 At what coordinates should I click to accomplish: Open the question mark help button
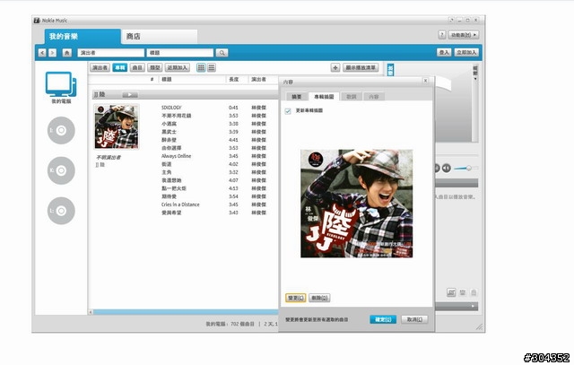(442, 35)
